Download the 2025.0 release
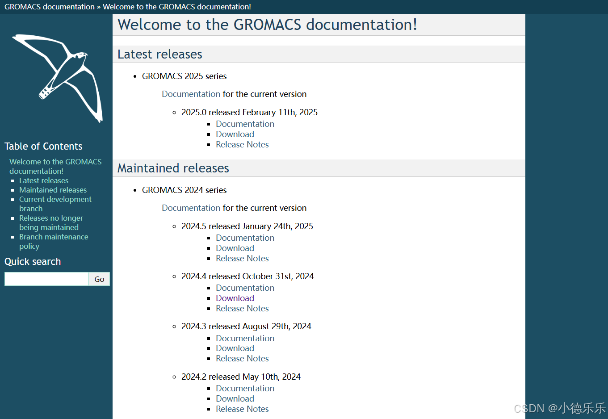608x419 pixels. tap(235, 134)
